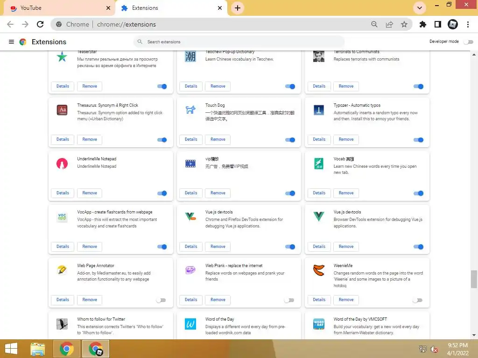The width and height of the screenshot is (478, 358).
Task: Focus the Search extensions field
Action: [239, 41]
